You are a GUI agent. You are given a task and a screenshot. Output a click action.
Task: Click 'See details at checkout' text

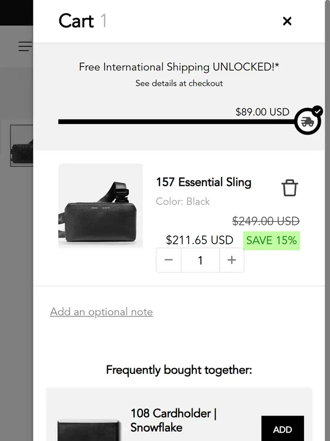tap(179, 83)
